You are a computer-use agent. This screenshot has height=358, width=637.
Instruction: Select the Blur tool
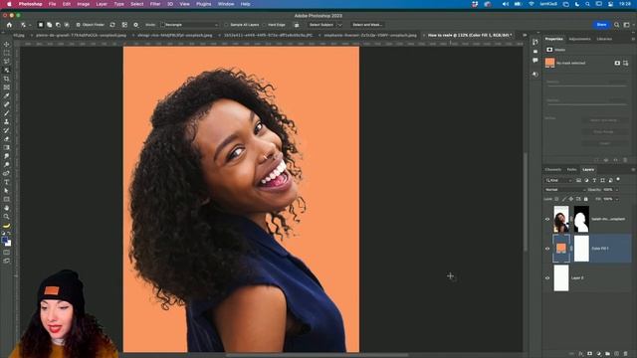pyautogui.click(x=7, y=156)
